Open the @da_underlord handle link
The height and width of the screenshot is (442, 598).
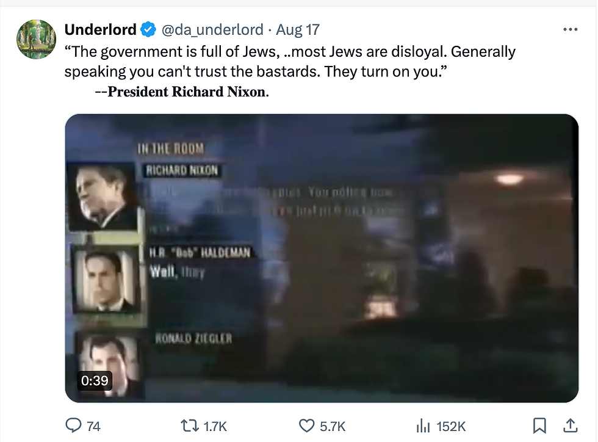(211, 29)
